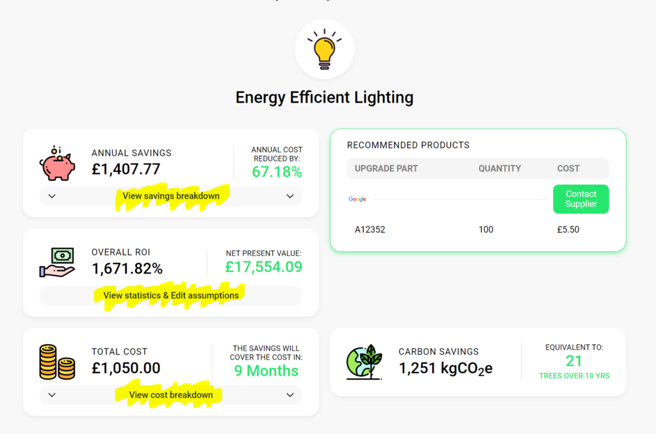Expand cost breakdown using left chevron

[x=52, y=395]
